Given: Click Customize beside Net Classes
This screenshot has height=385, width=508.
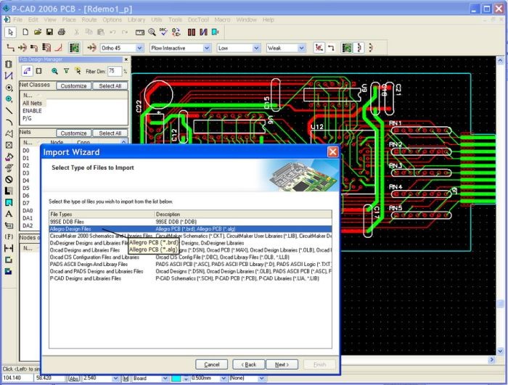Looking at the screenshot, I should point(73,86).
